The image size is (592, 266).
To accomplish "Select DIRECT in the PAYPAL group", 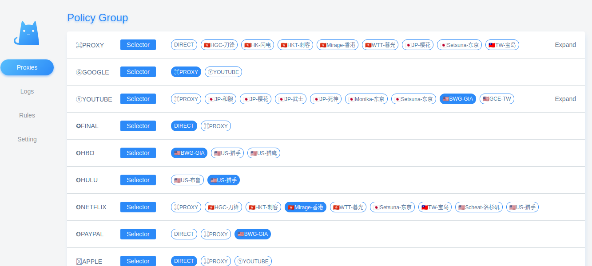I will (184, 234).
